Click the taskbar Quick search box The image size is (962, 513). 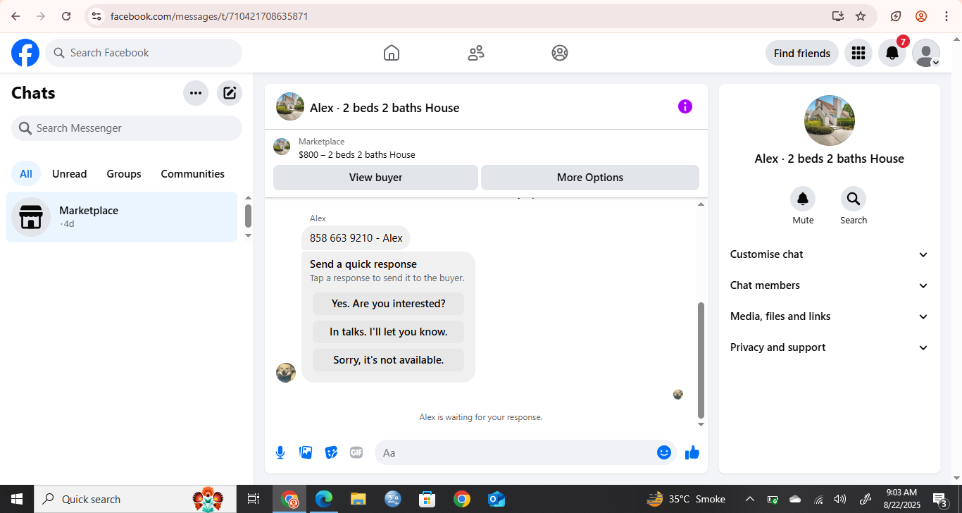pyautogui.click(x=135, y=499)
